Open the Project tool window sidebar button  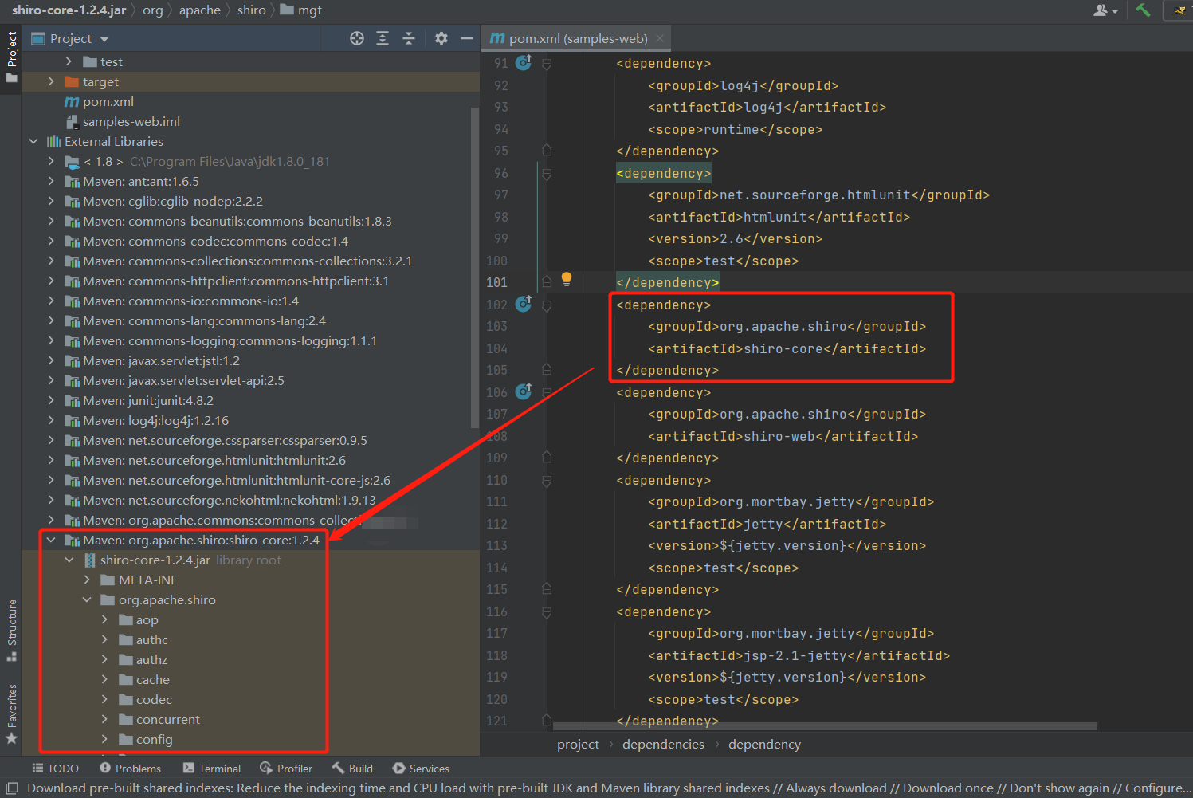point(11,59)
